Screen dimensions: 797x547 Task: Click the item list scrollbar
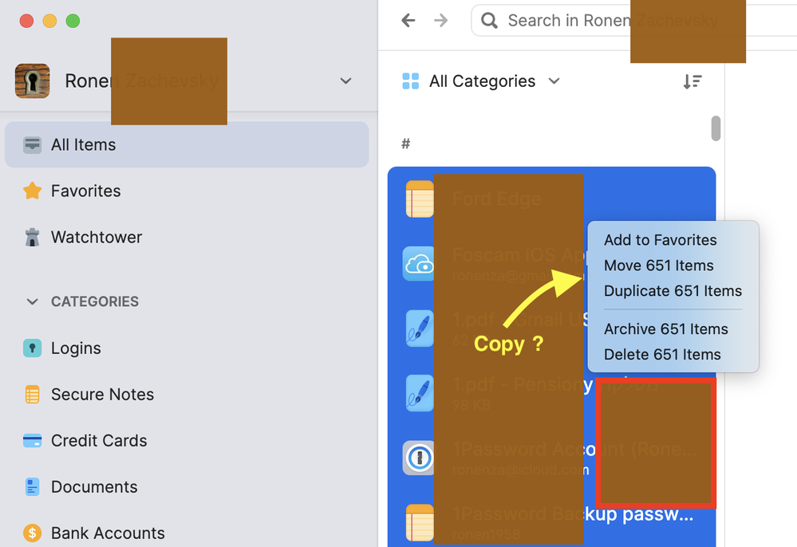[716, 128]
